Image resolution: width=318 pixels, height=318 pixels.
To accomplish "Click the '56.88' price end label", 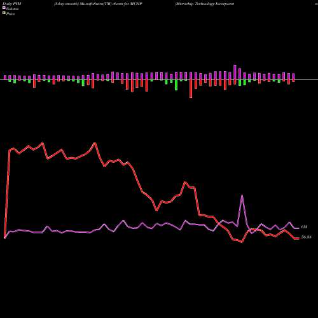I will [x=306, y=237].
